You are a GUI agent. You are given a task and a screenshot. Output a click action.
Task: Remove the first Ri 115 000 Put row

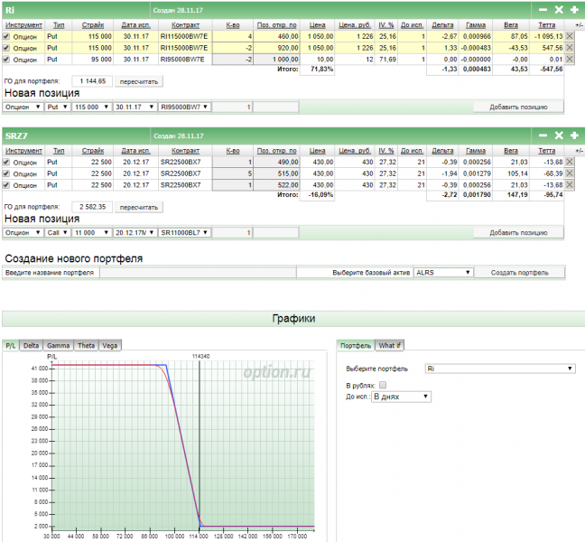tap(570, 35)
